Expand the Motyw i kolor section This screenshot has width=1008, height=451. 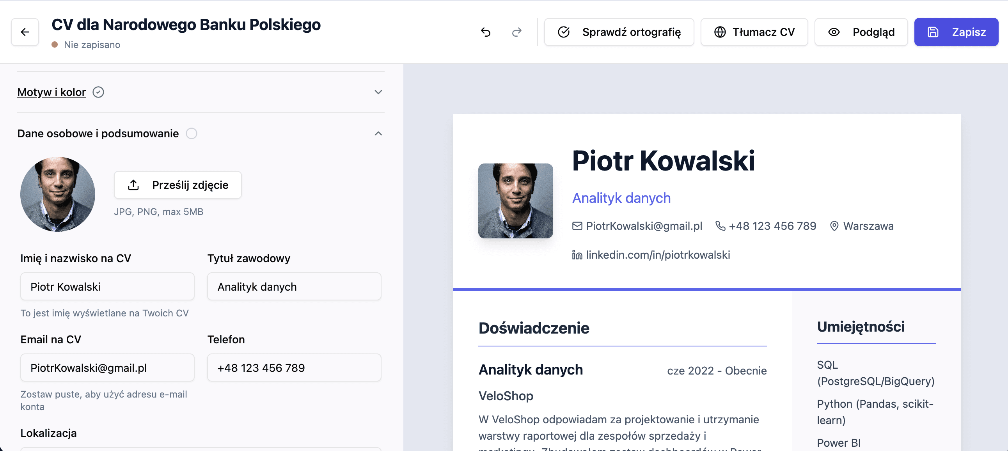point(378,92)
